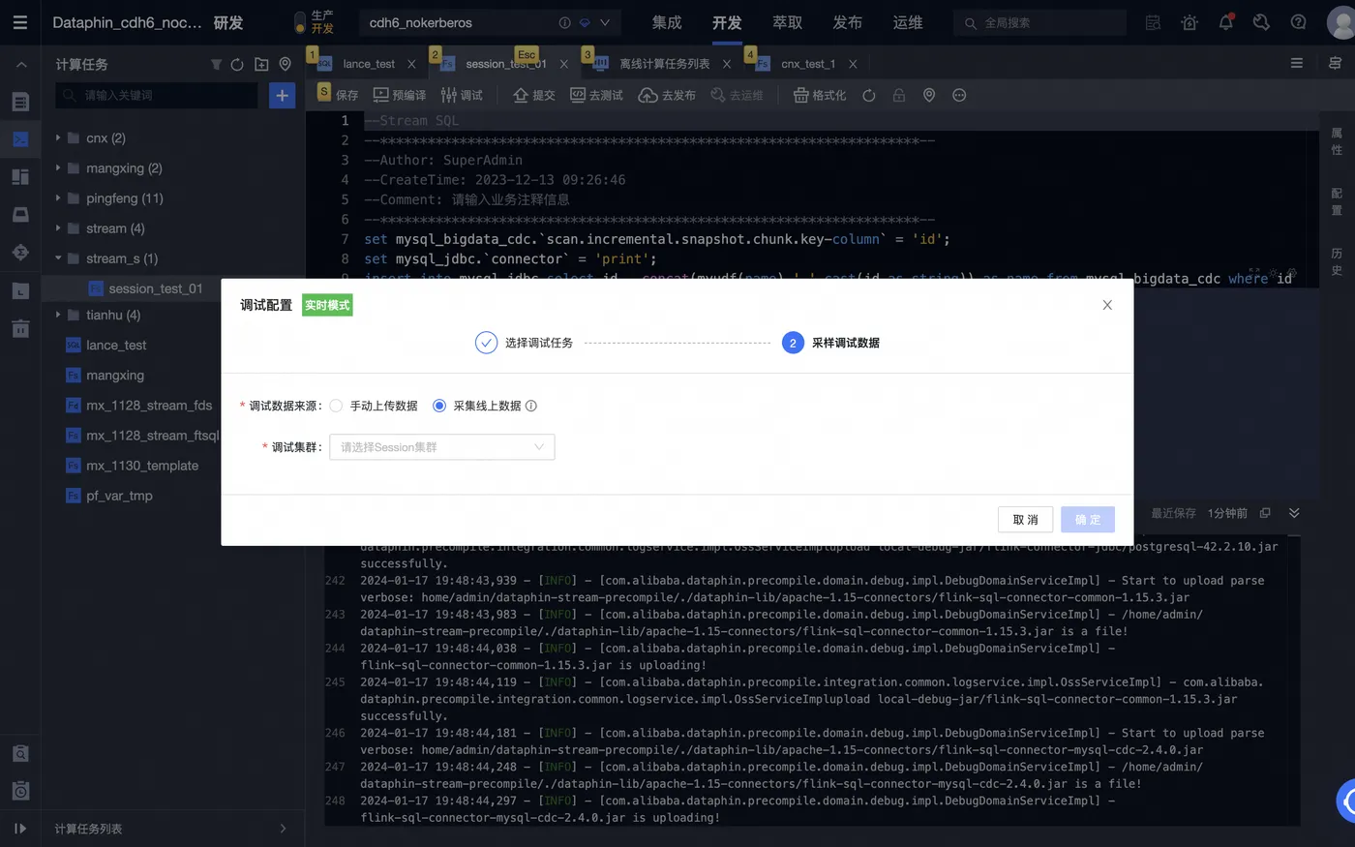Image resolution: width=1355 pixels, height=847 pixels.
Task: Open the alarm siren icon
Action: click(1189, 22)
